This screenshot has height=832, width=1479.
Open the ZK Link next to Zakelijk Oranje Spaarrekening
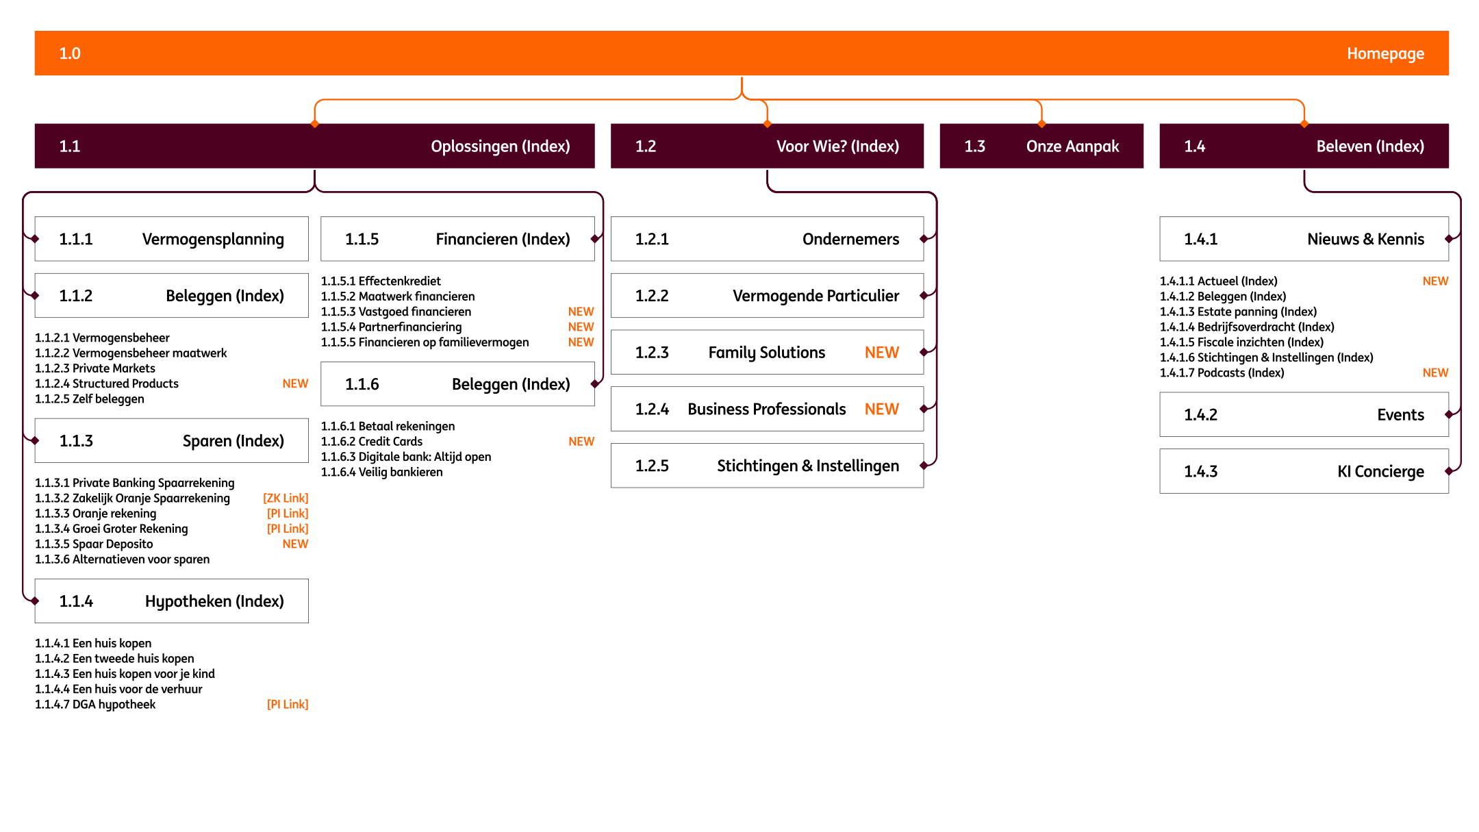286,498
